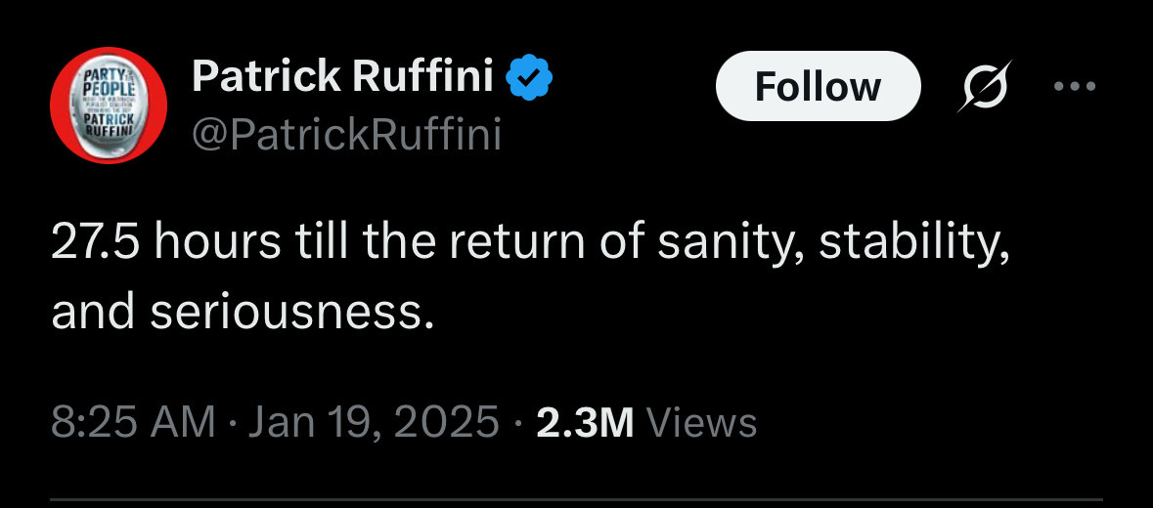Click the blue verified checkmark badge
The width and height of the screenshot is (1153, 508).
pos(531,78)
